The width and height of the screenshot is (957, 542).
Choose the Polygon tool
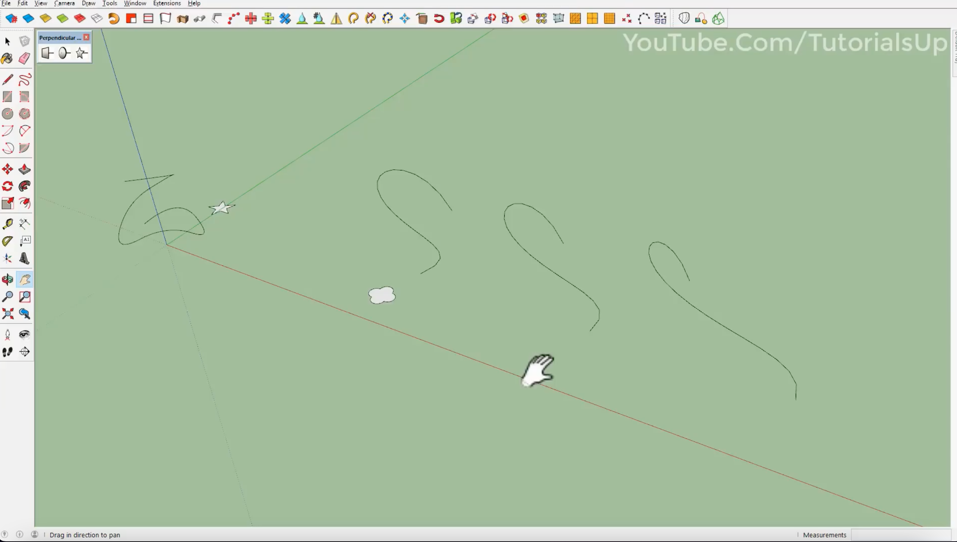25,113
